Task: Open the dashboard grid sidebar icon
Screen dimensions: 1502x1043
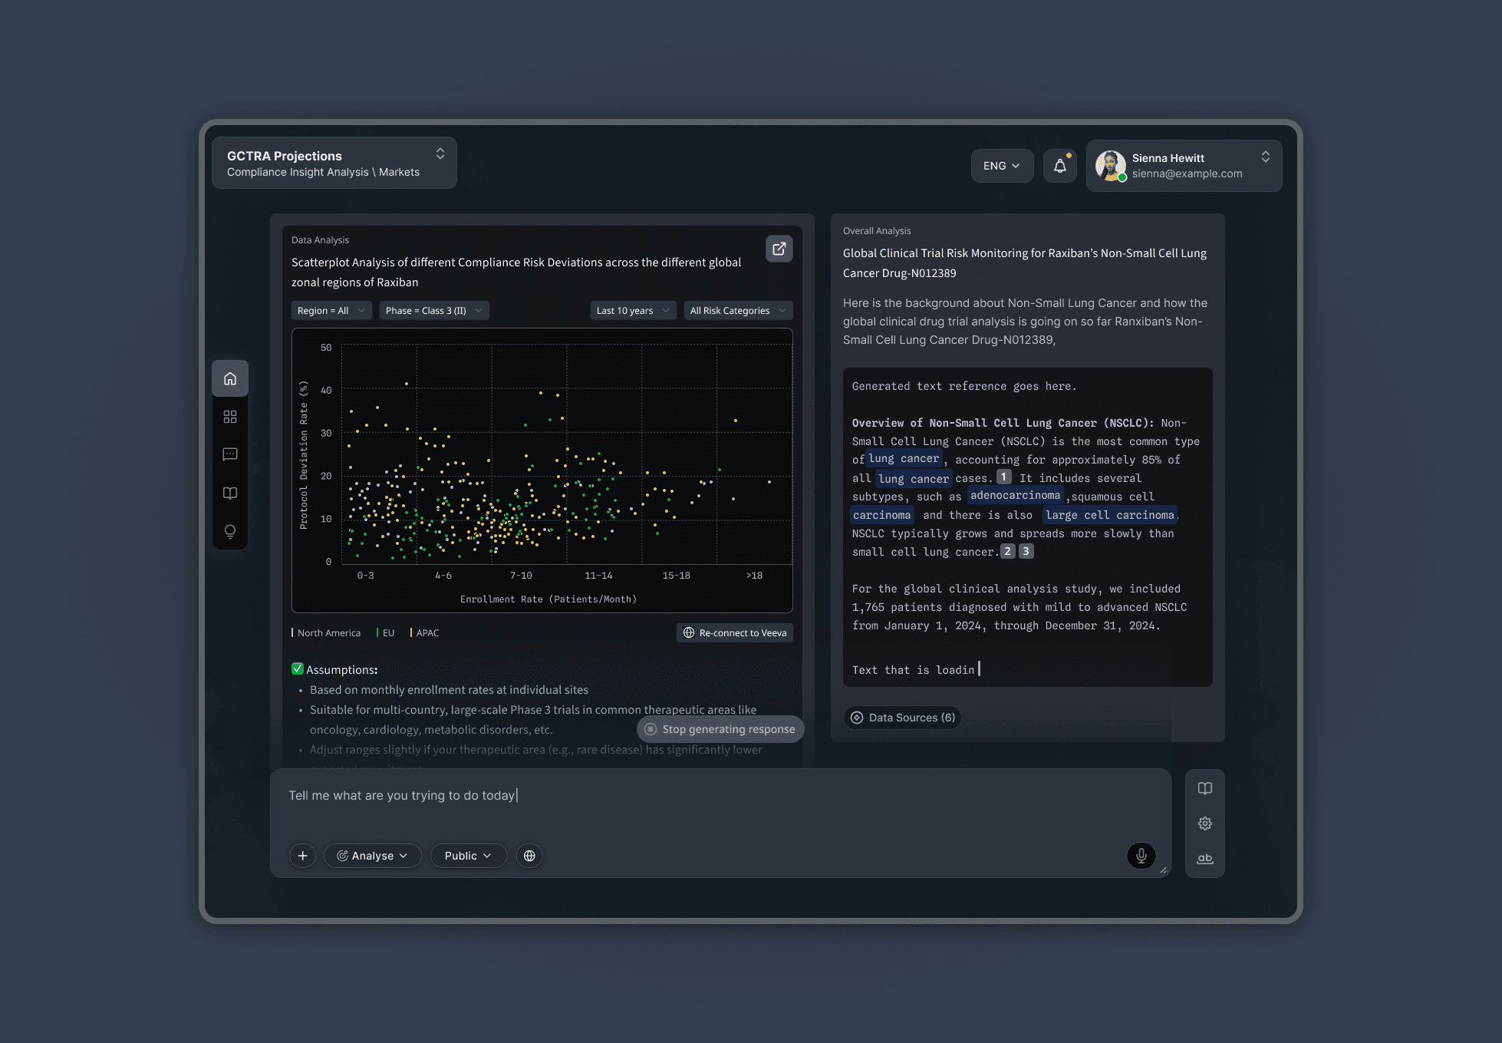Action: point(230,417)
